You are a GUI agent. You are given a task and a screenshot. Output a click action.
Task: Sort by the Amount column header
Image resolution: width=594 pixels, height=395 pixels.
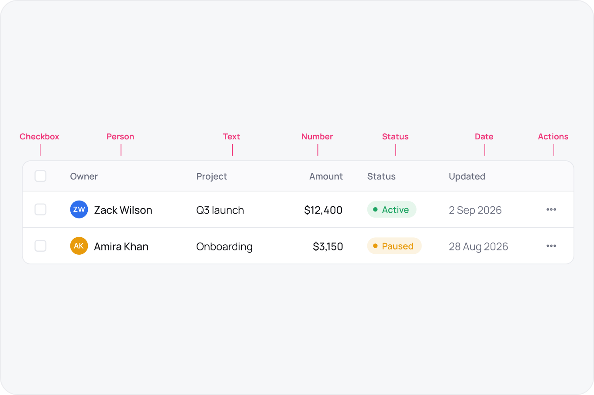(x=326, y=177)
